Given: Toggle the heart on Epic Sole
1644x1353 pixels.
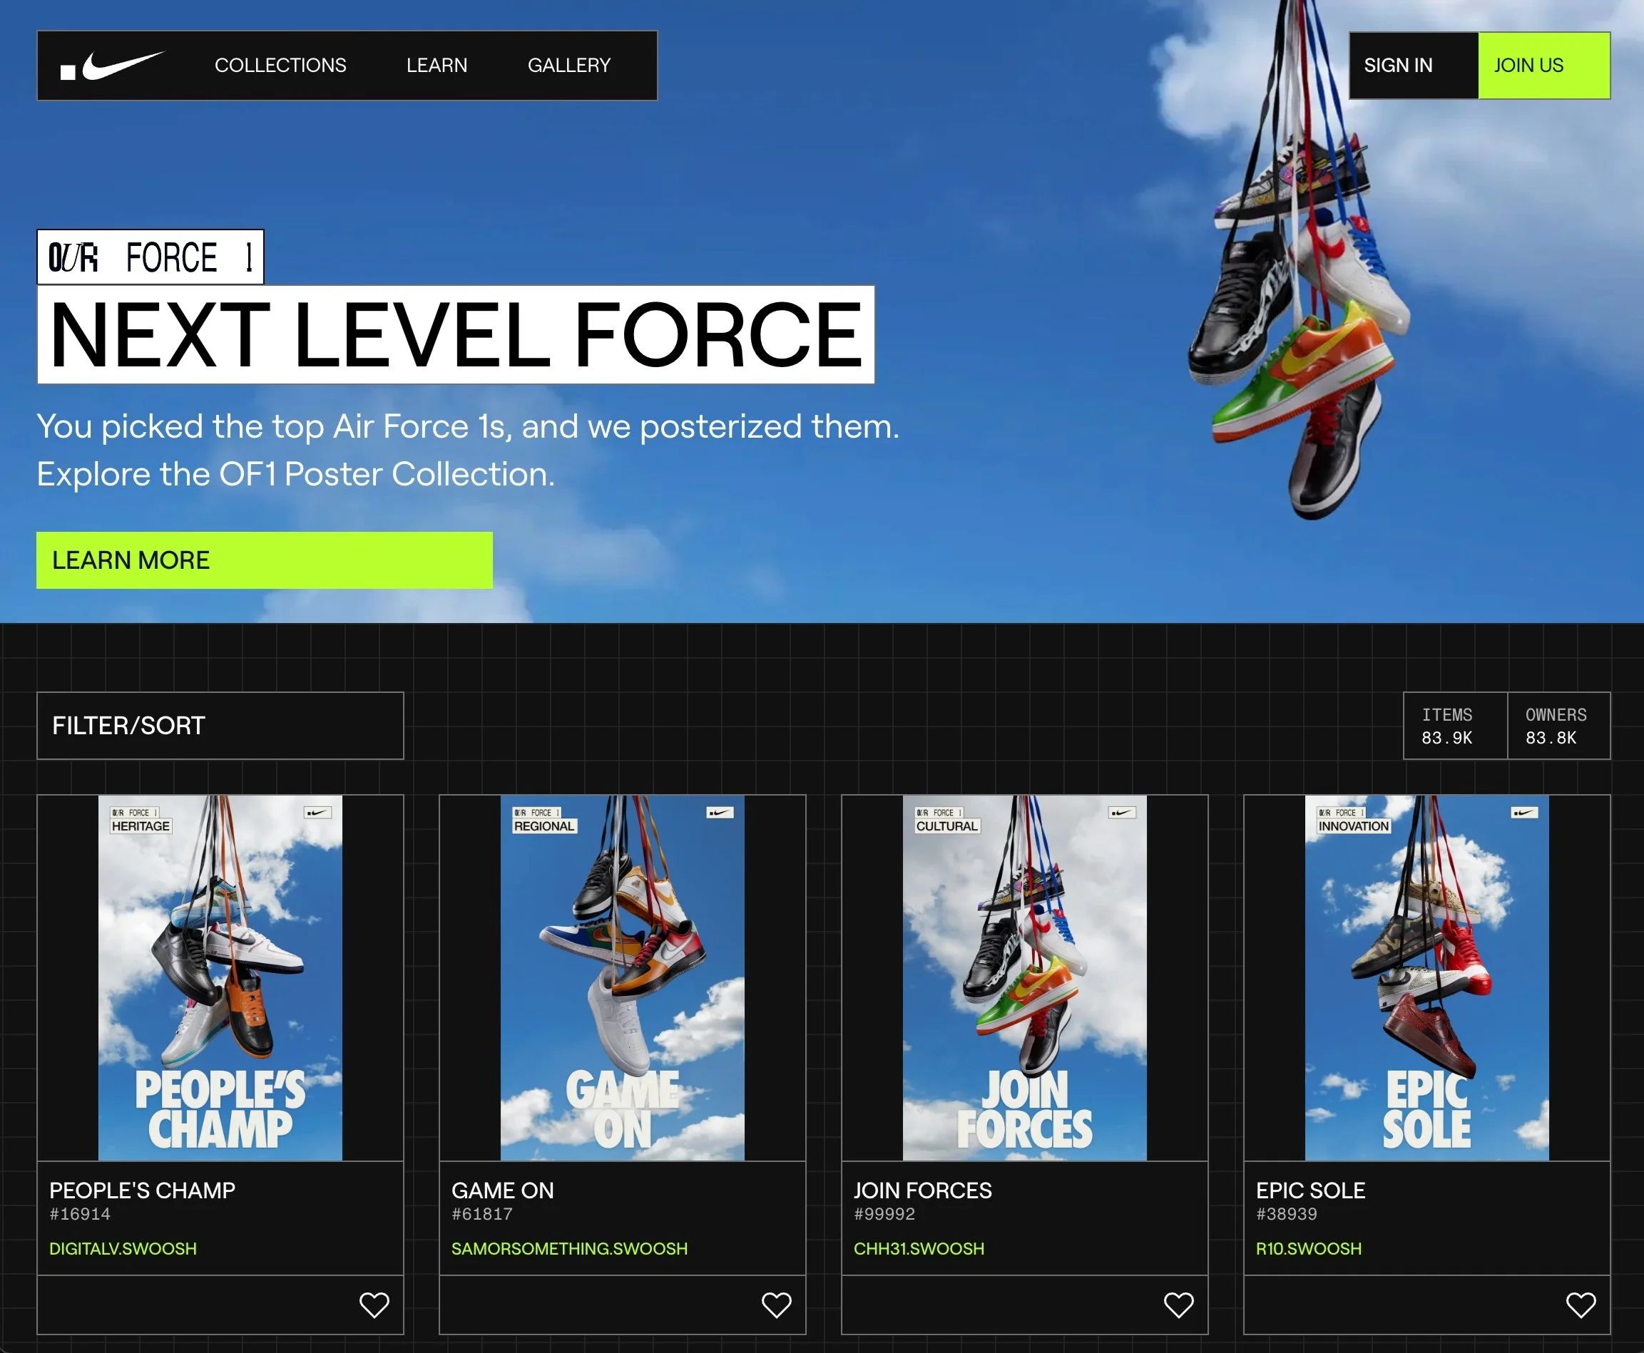Looking at the screenshot, I should point(1581,1305).
